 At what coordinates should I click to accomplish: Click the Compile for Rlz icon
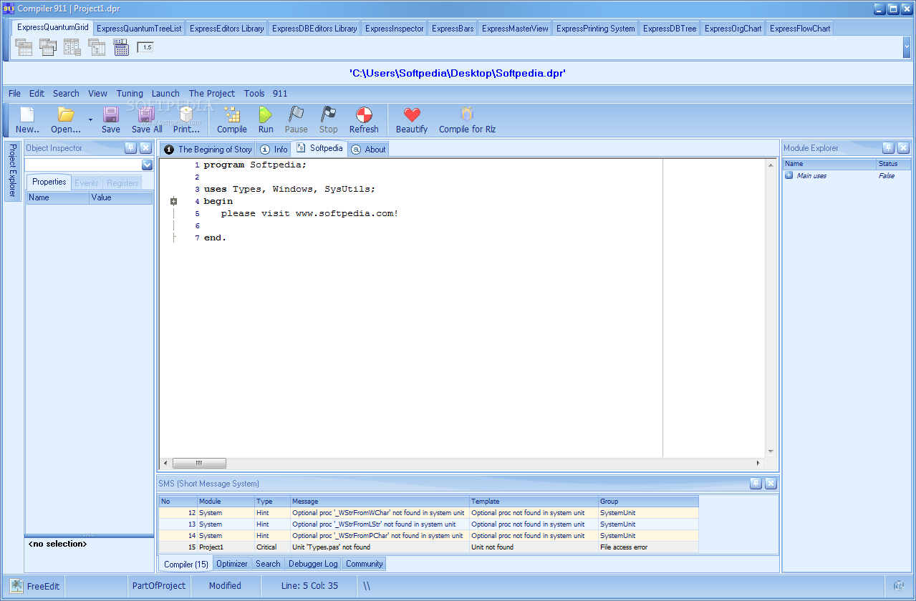(467, 114)
